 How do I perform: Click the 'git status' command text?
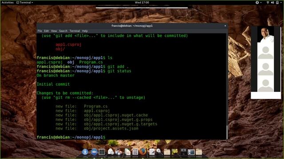tap(119, 71)
